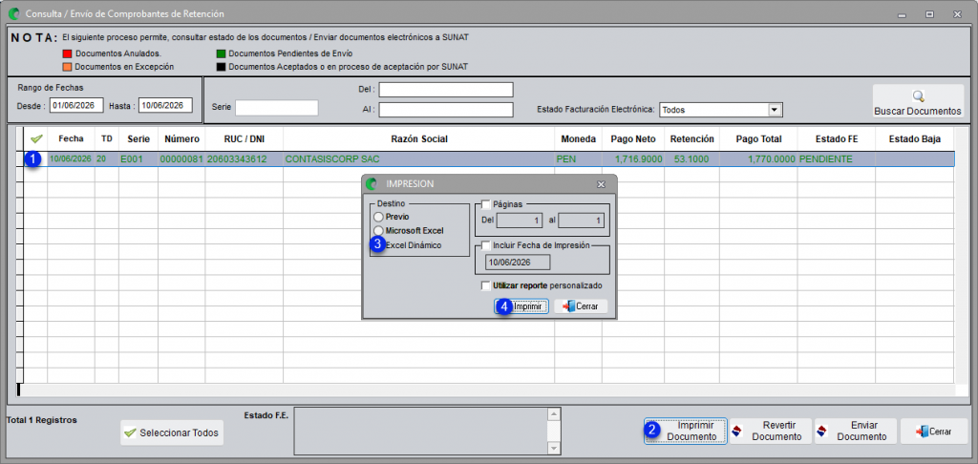Image resolution: width=978 pixels, height=464 pixels.
Task: Click the door icon in IMPRESION Cerrar button
Action: coord(568,306)
